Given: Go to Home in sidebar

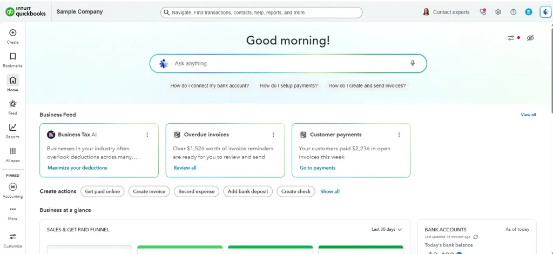Looking at the screenshot, I should pyautogui.click(x=13, y=83).
